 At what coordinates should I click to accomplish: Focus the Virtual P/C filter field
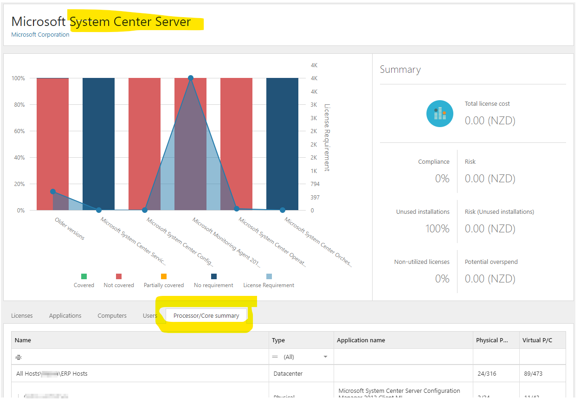[542, 357]
